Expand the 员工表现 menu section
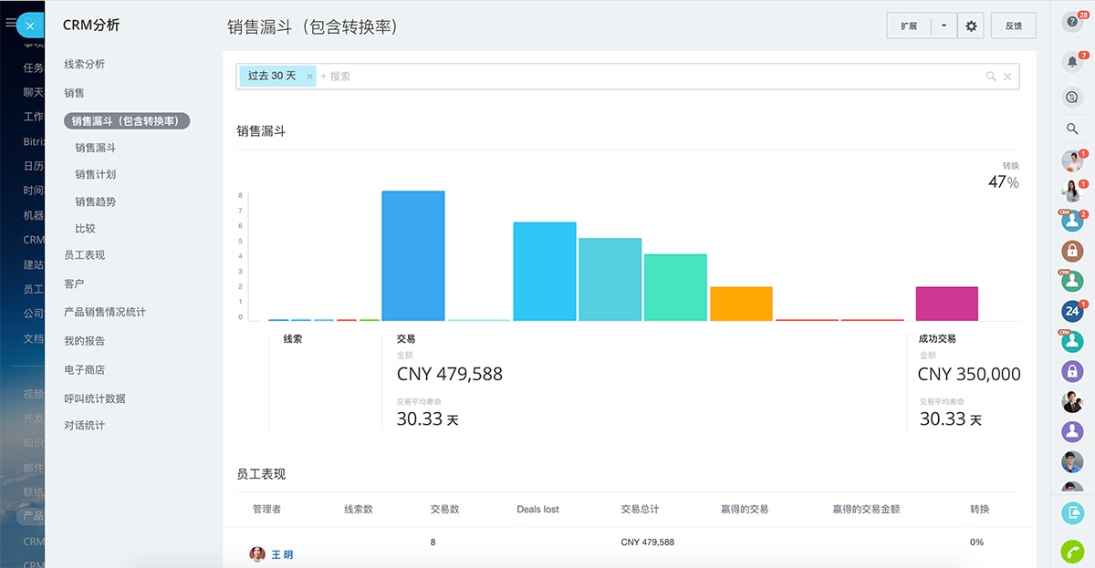Screen dimensions: 1095x568 pyautogui.click(x=85, y=255)
